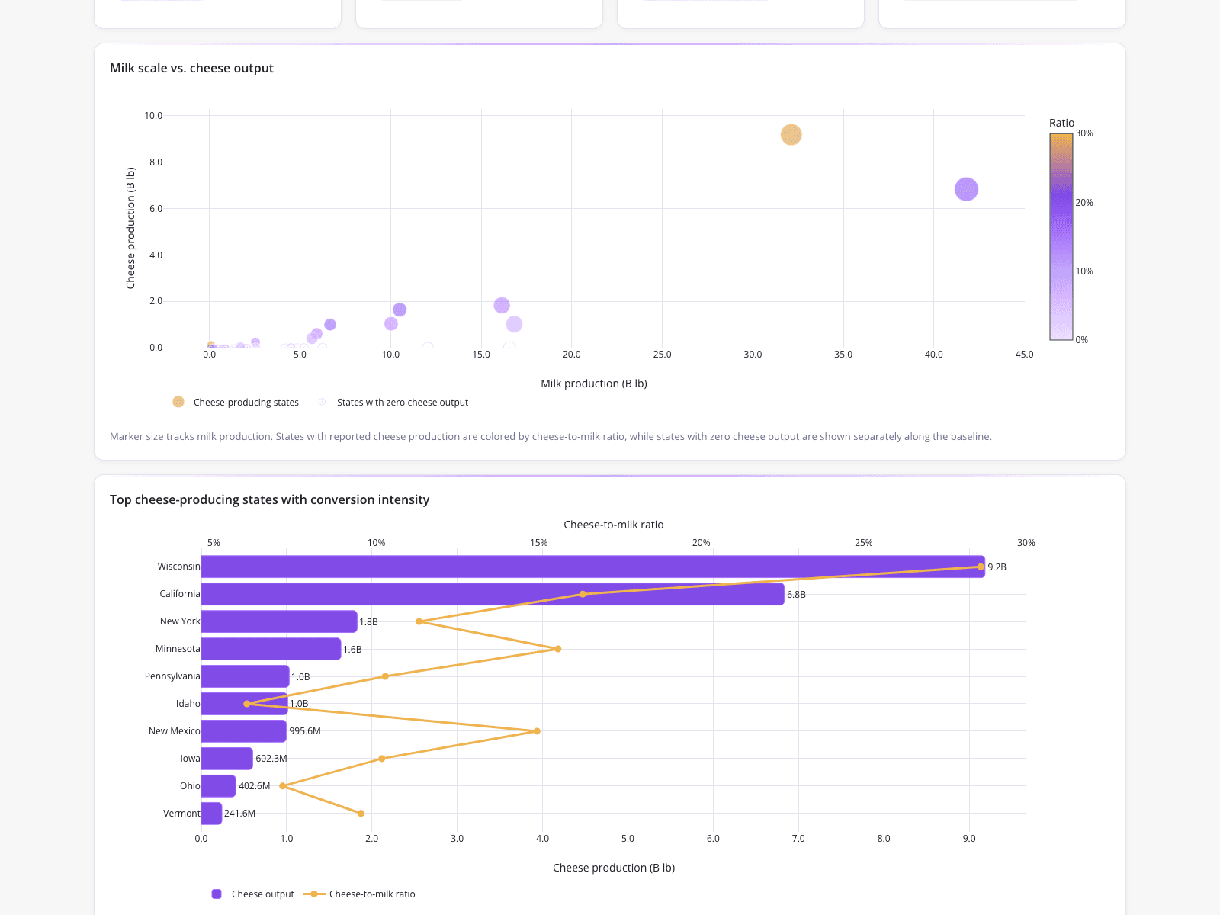Click the 'New Mexico' axis label
1220x915 pixels.
pyautogui.click(x=175, y=731)
